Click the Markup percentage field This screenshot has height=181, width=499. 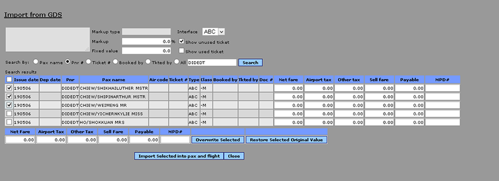coord(146,42)
